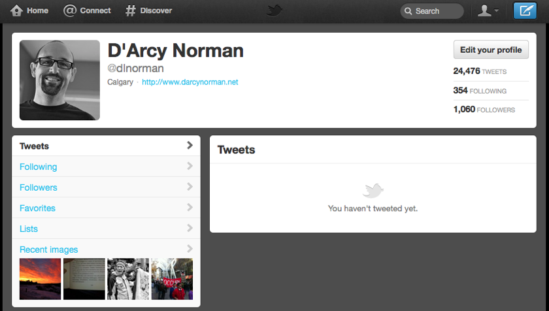Select the Followers sidebar item
Viewport: 549px width, 311px height.
[x=106, y=187]
